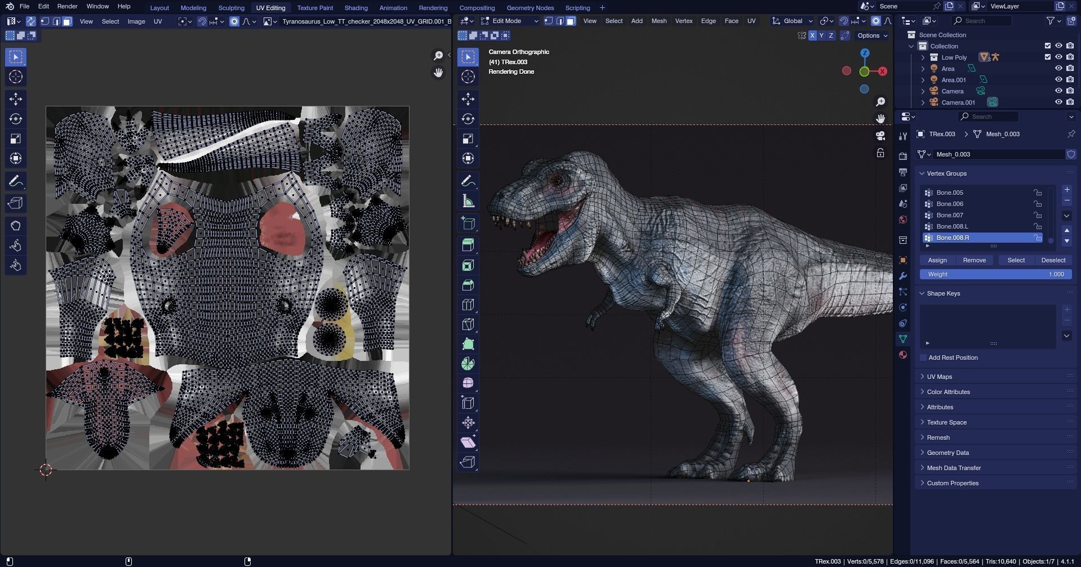1081x567 pixels.
Task: Expand the Low Poly collection in outliner
Action: click(x=923, y=57)
